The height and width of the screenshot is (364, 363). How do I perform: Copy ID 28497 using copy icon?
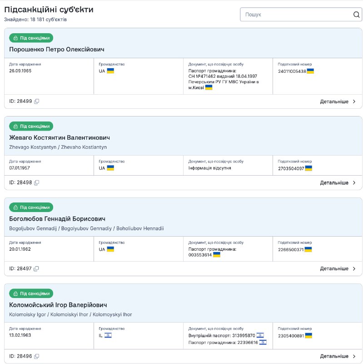37,269
